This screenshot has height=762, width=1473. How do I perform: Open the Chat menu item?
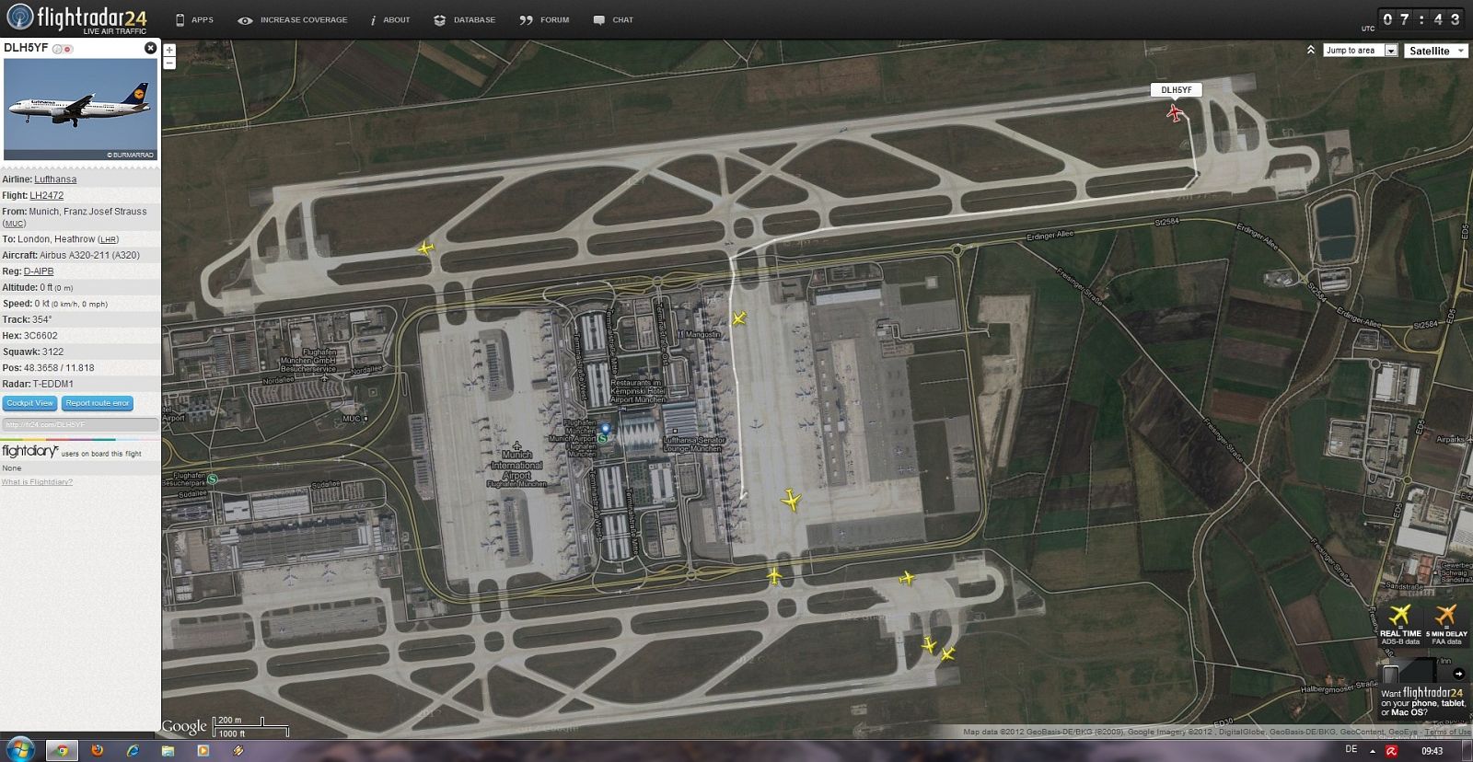pos(613,19)
